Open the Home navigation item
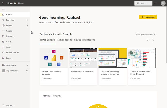167x108 pixels. (x=15, y=15)
